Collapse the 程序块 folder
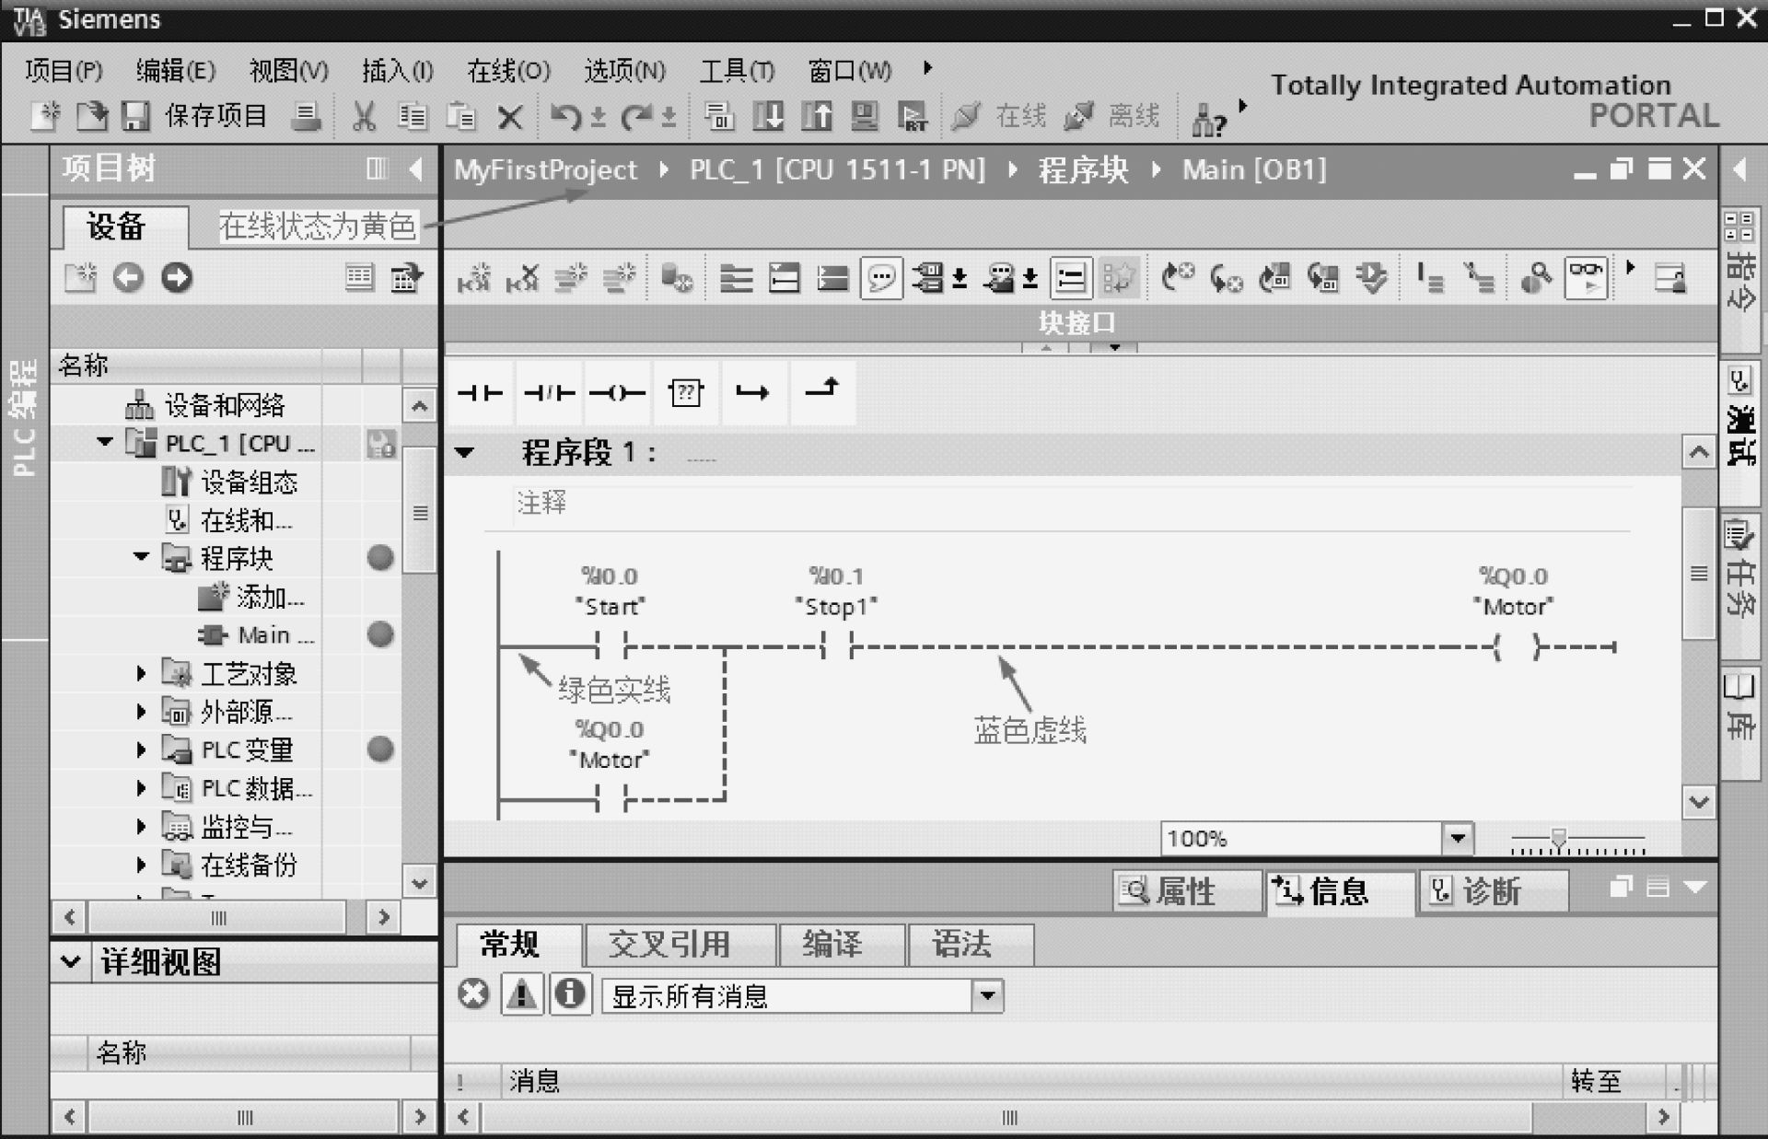The image size is (1768, 1139). point(141,557)
